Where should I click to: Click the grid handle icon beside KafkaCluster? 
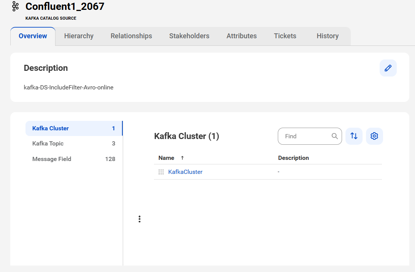[x=161, y=172]
